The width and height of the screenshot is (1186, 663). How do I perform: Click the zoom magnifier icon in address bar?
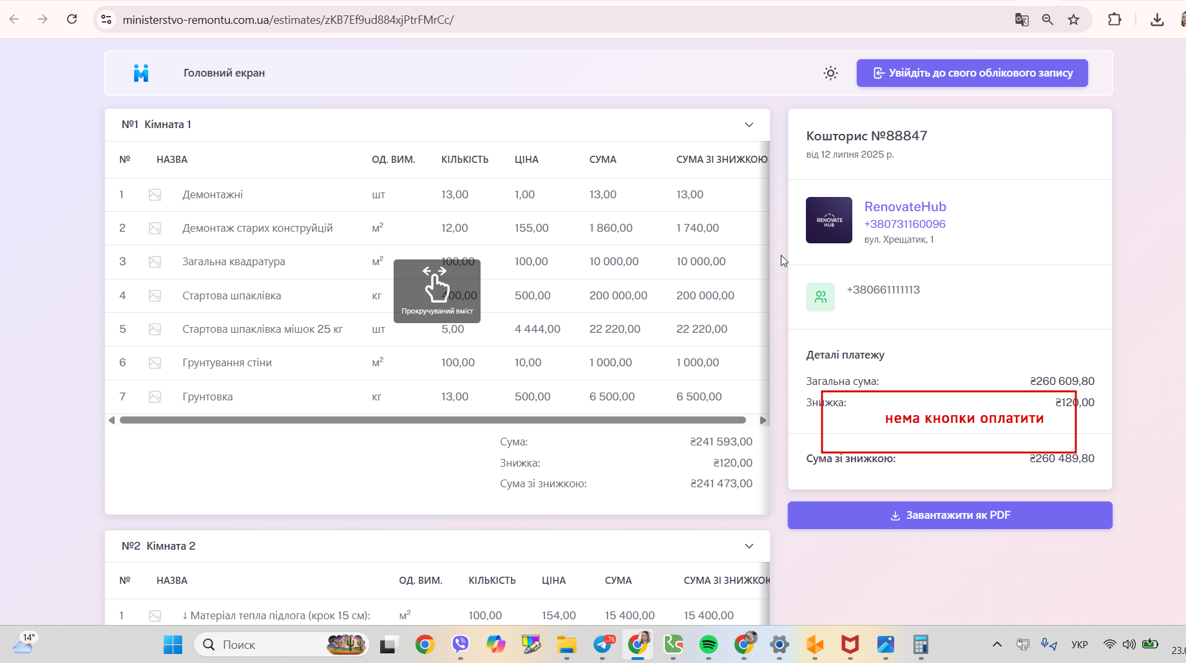[x=1047, y=20]
